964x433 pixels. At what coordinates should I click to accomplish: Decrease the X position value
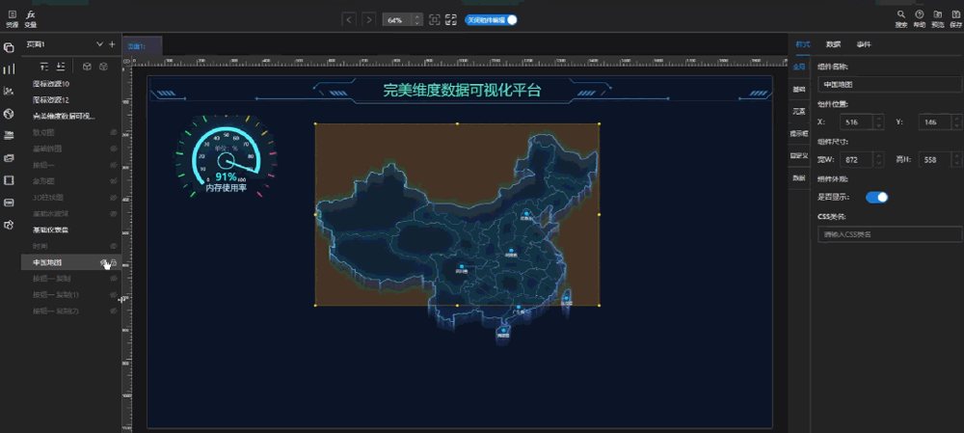click(x=878, y=126)
